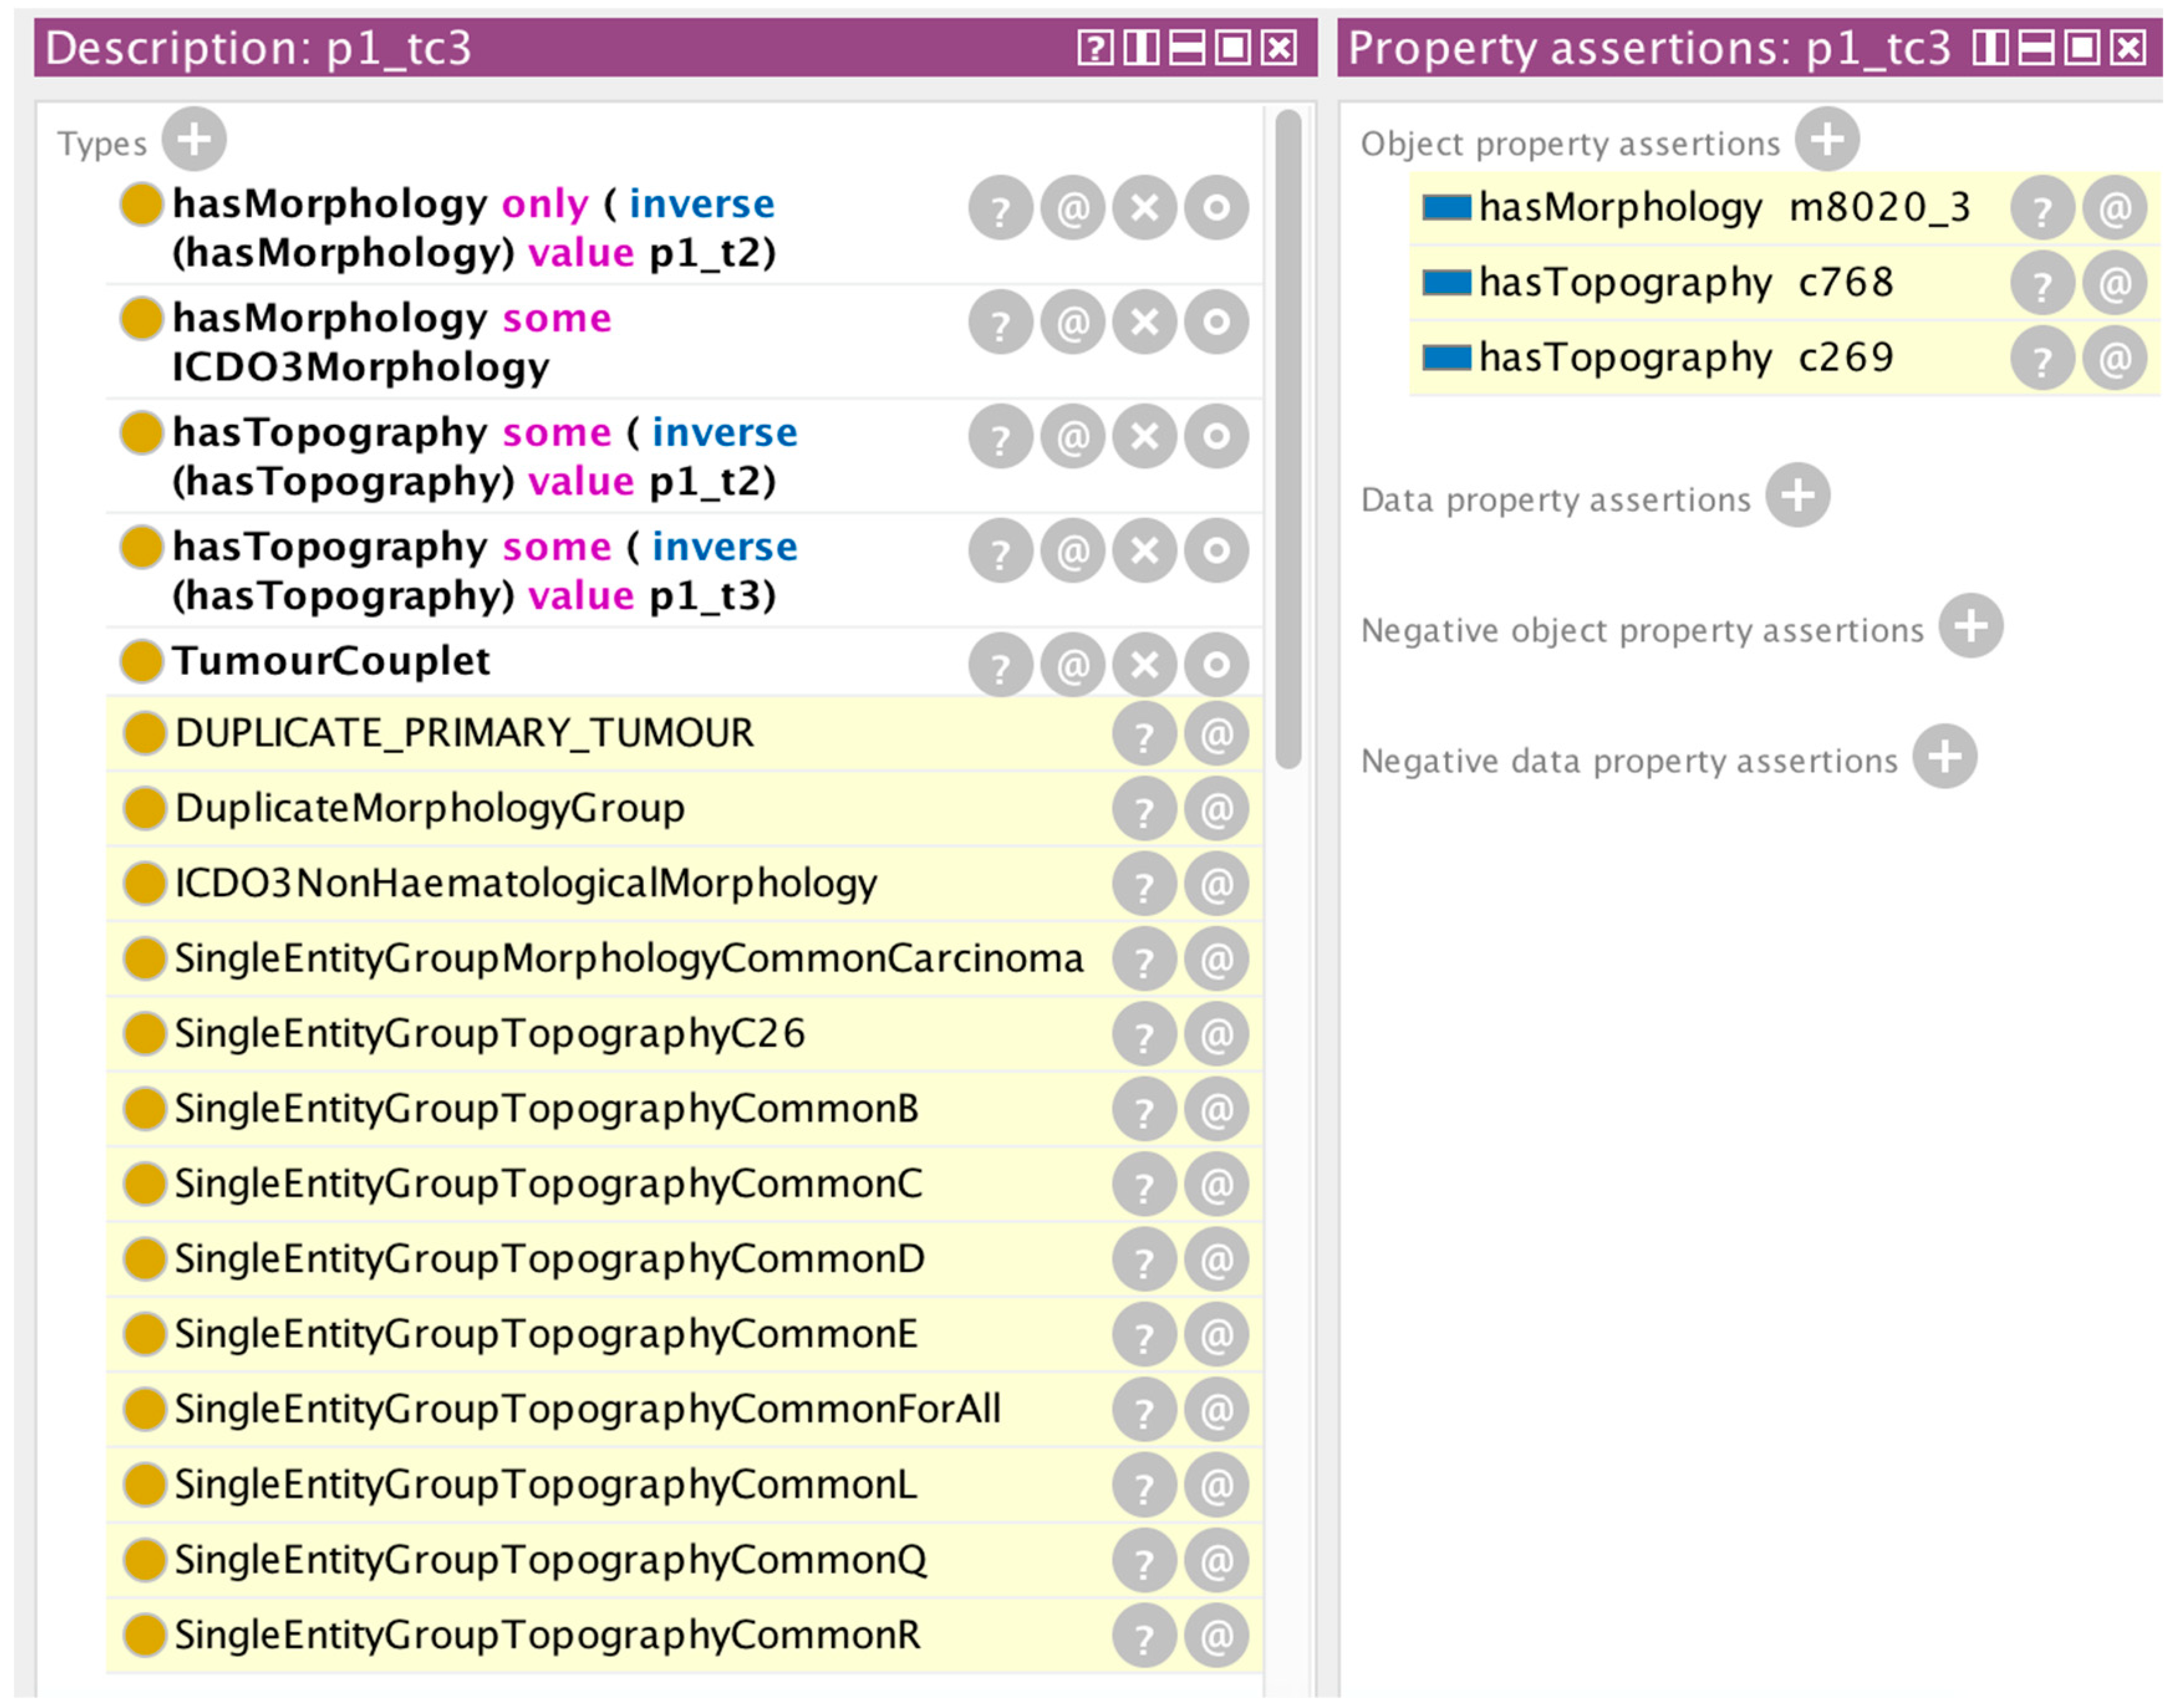Open annotations for hasMorphology some ICDO3Morphology

coord(1072,322)
